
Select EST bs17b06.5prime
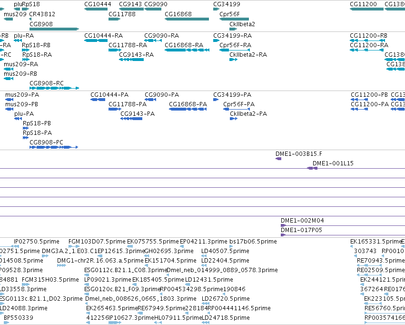(x=253, y=242)
